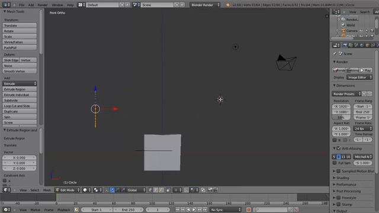This screenshot has width=379, height=213.
Task: Open the Select menu in 3D view
Action: (34, 190)
